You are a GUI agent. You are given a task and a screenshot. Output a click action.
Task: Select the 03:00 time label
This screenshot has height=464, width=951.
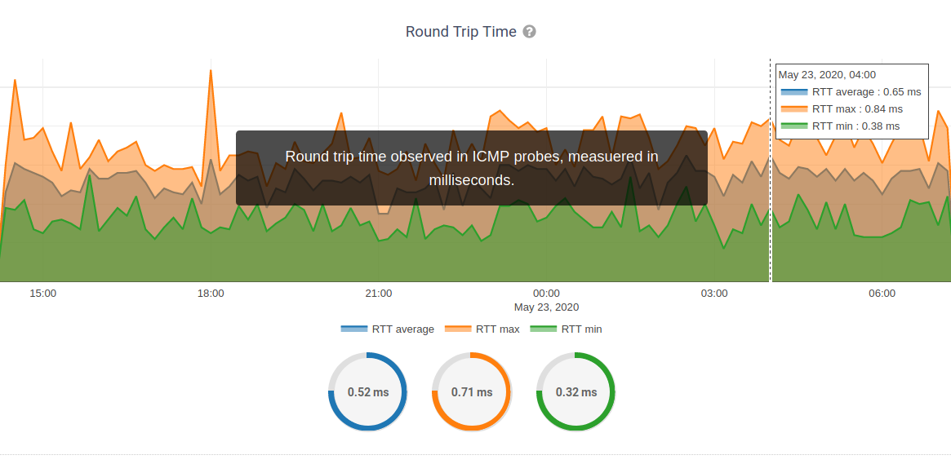714,294
